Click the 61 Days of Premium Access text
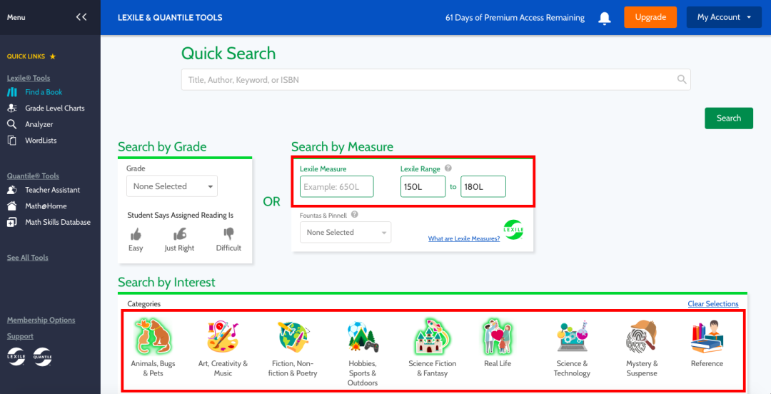Image resolution: width=771 pixels, height=394 pixels. coord(515,18)
